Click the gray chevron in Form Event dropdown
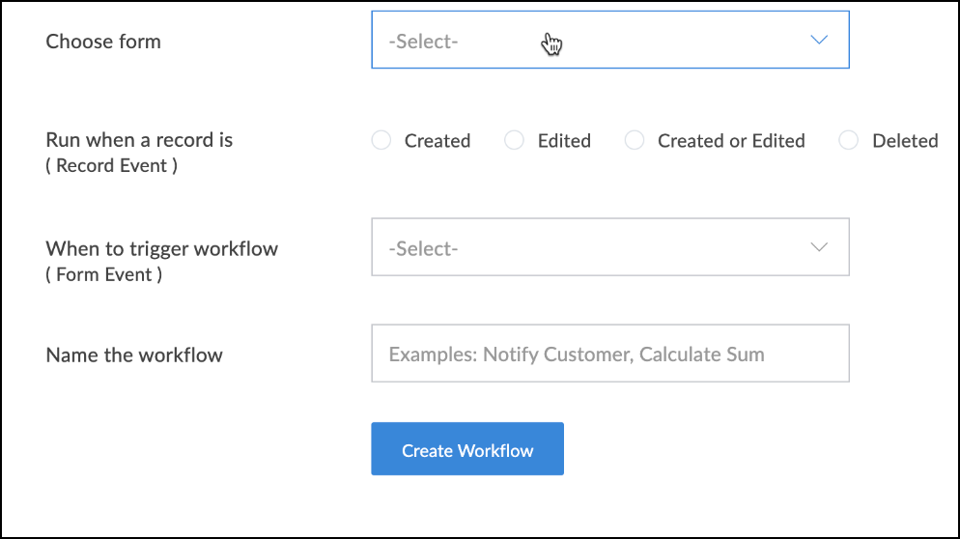Image resolution: width=960 pixels, height=539 pixels. [819, 248]
